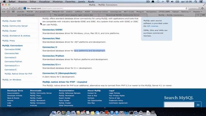Open FaceTime camera icon in the Dock
The height and width of the screenshot is (116, 206).
click(102, 113)
